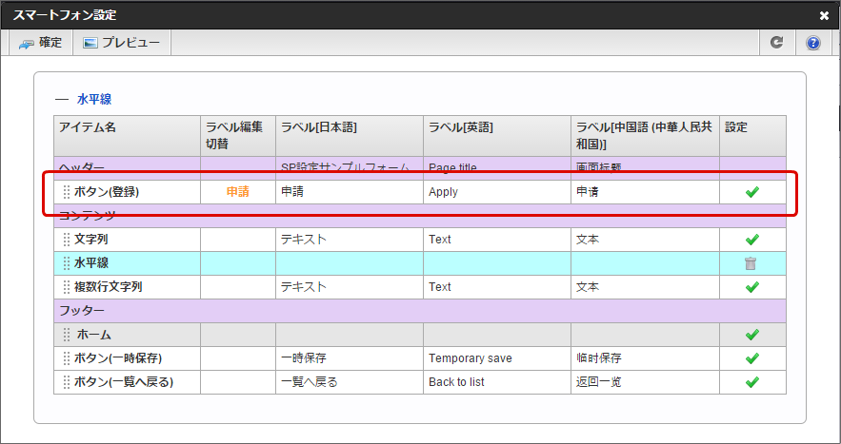Click the Japanese label cell 一覧へ戻る
This screenshot has width=841, height=444.
click(x=310, y=382)
